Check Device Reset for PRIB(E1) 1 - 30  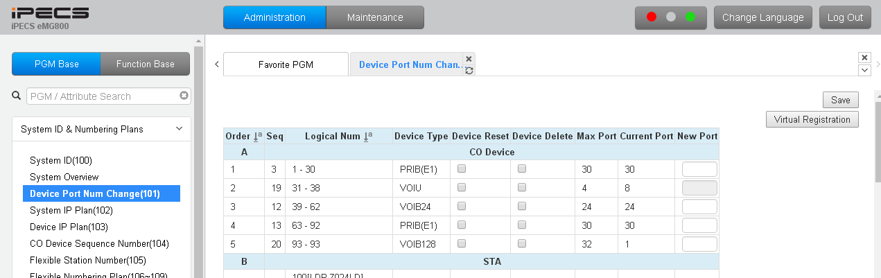[462, 168]
